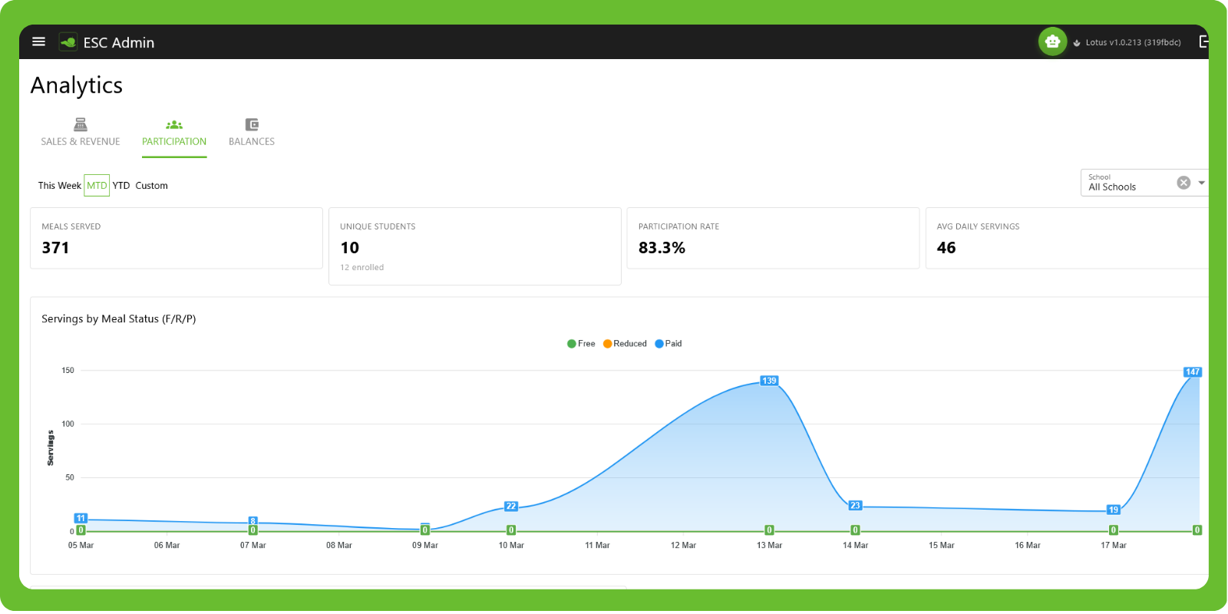Click the 23 data point label
The image size is (1228, 614).
pos(855,506)
